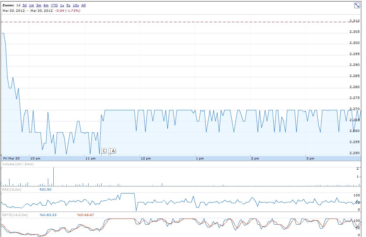Switch chart to 5d view
The image size is (366, 237).
click(24, 5)
